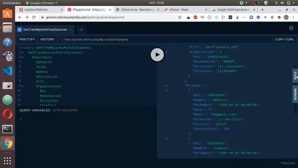Viewport: 298px width, 168px height.
Task: Select the GetTresMejoresPostulaciones query tab
Action: tap(45, 29)
